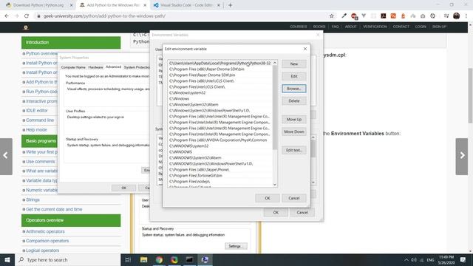The width and height of the screenshot is (473, 266).
Task: Open the BOOKS menu item
Action: coord(319,27)
